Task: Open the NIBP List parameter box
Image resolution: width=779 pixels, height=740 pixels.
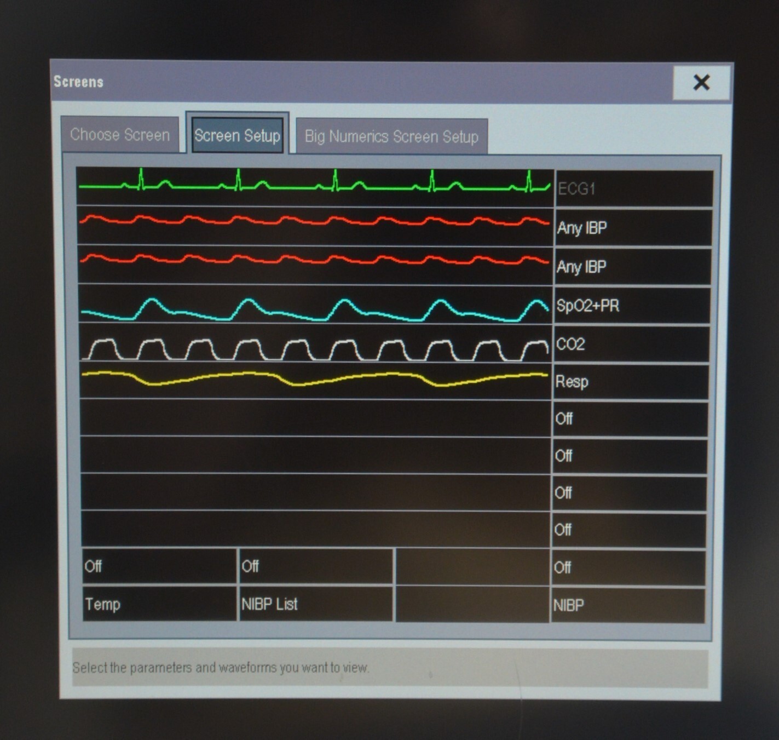Action: pos(316,604)
